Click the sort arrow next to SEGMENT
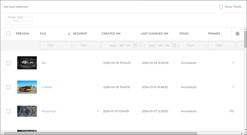The width and height of the screenshot is (247, 135). tap(69, 34)
